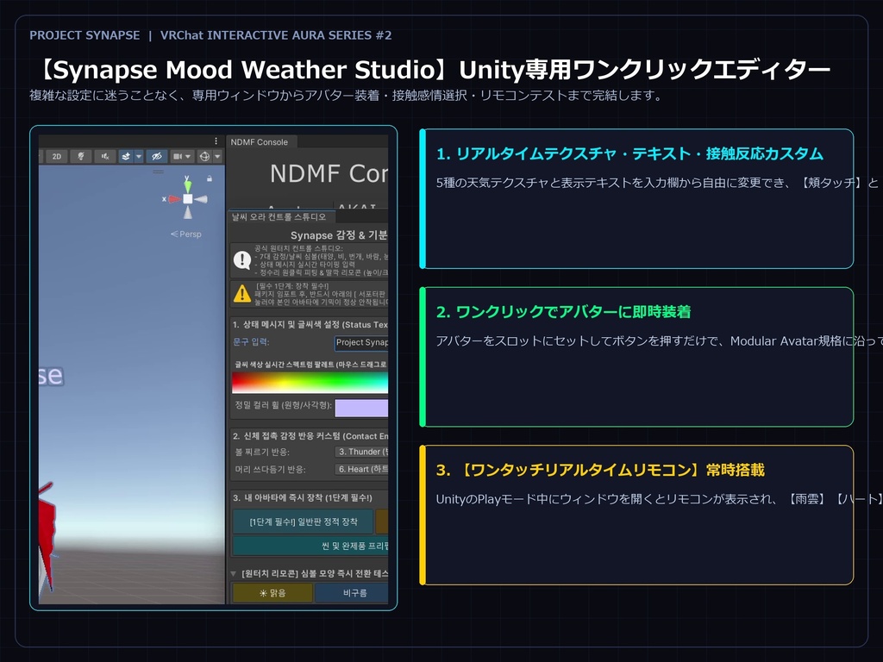Open Scene view three-dot options menu
This screenshot has width=883, height=662.
pyautogui.click(x=216, y=141)
